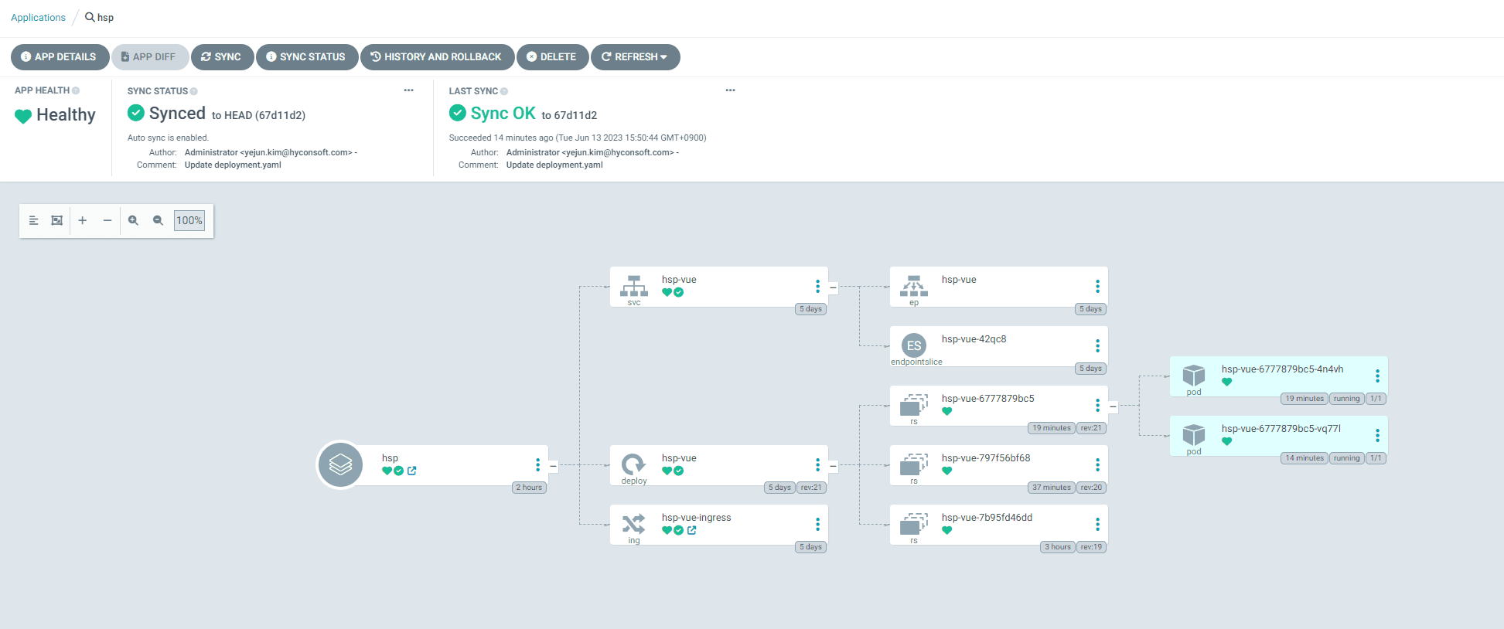Open History and Rollback
The height and width of the screenshot is (629, 1504).
437,57
